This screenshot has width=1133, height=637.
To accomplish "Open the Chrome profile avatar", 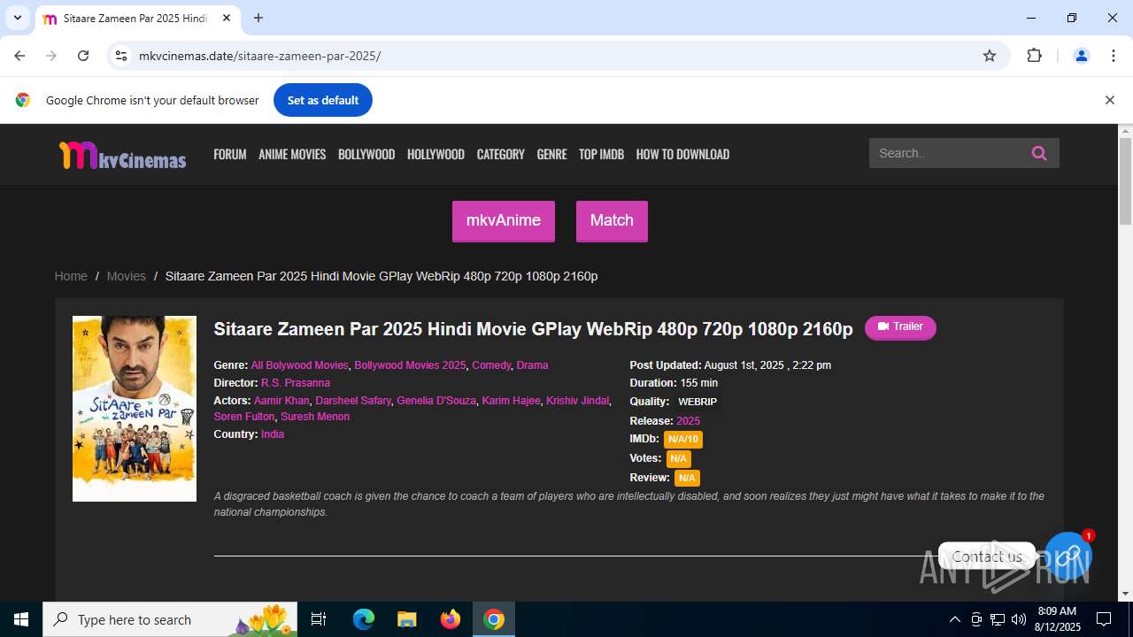I will pos(1081,56).
